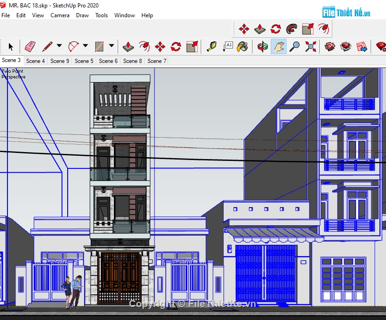386x320 pixels.
Task: Click the wooden front gate of the house model
Action: (x=119, y=278)
